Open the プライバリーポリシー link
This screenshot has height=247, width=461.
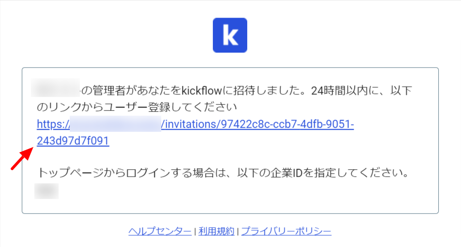pyautogui.click(x=287, y=231)
